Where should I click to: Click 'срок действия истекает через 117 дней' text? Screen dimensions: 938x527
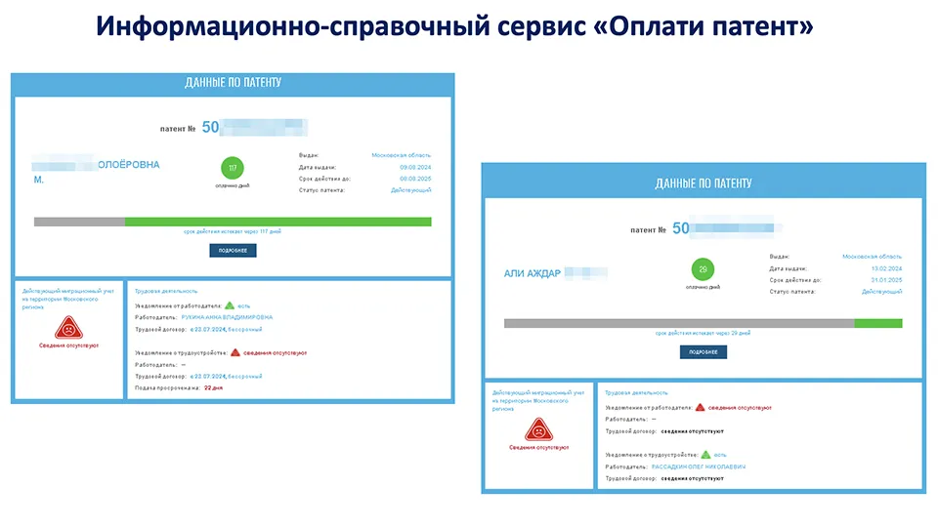(x=233, y=231)
